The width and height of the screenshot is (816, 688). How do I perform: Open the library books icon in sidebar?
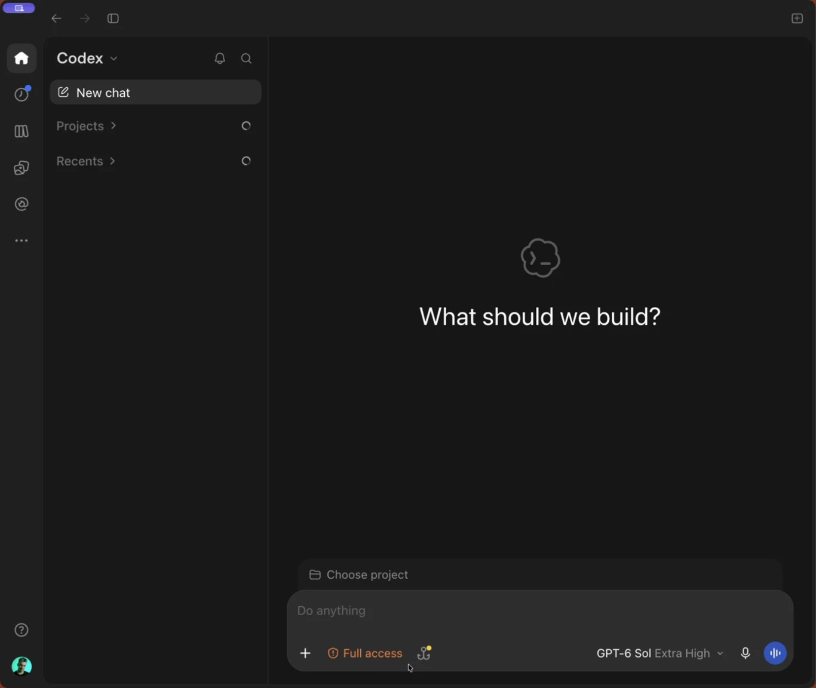[22, 131]
